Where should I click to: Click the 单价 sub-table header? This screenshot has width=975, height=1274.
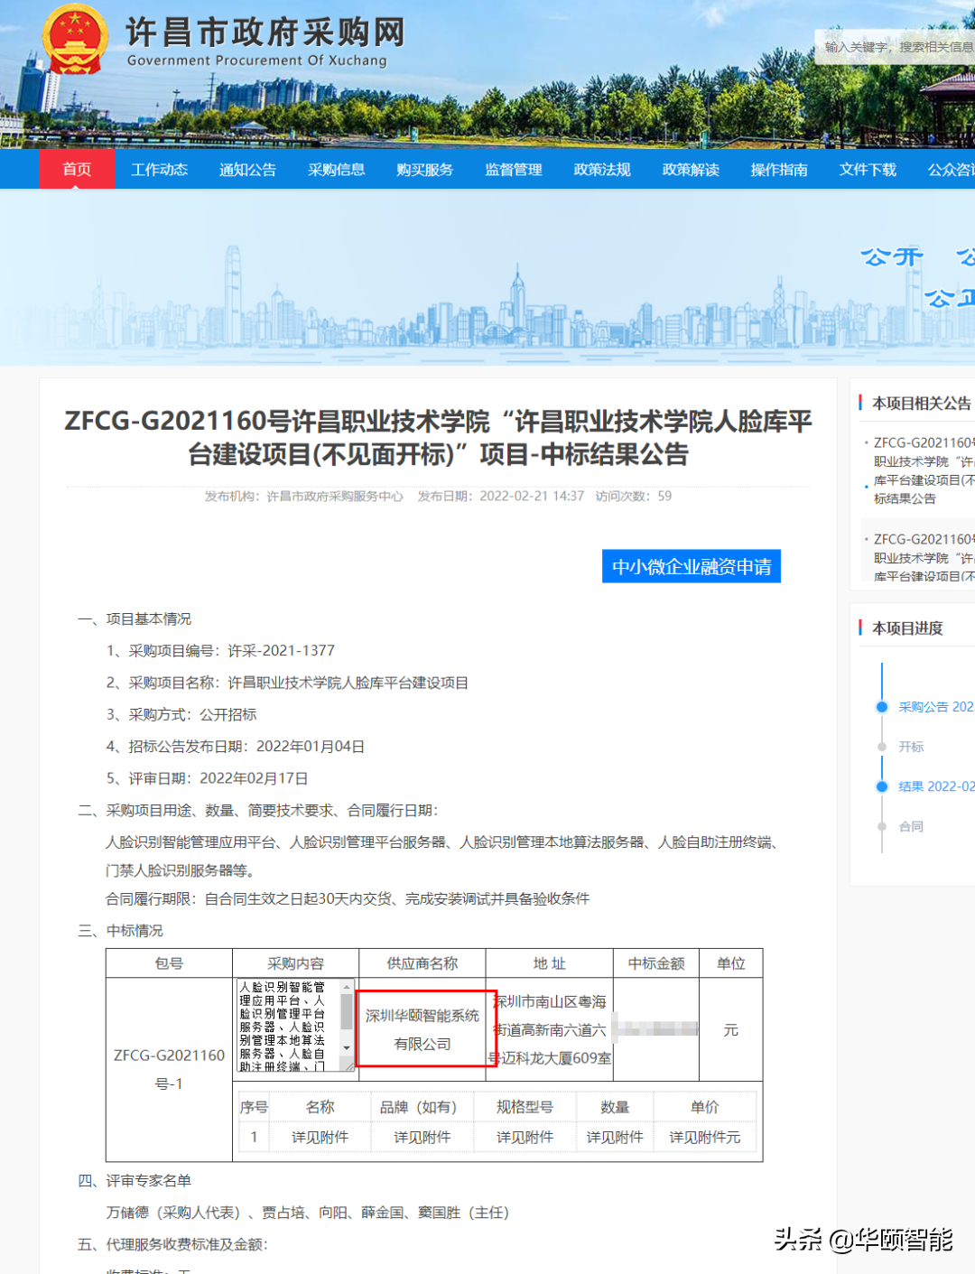pos(705,1107)
